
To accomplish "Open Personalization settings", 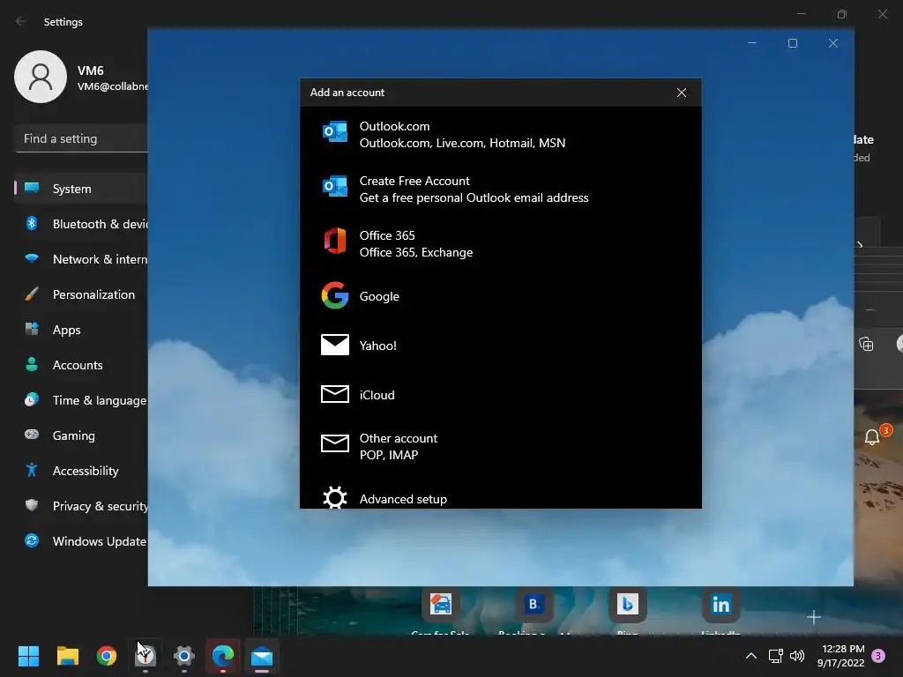I will click(x=81, y=294).
